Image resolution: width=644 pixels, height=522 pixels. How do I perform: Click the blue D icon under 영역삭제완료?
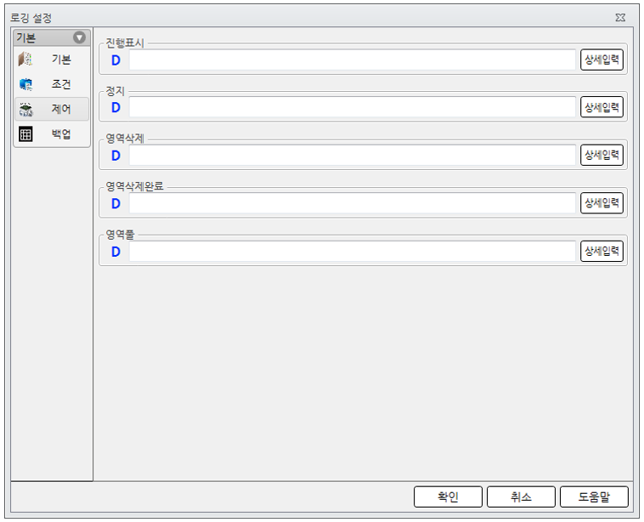pyautogui.click(x=116, y=203)
